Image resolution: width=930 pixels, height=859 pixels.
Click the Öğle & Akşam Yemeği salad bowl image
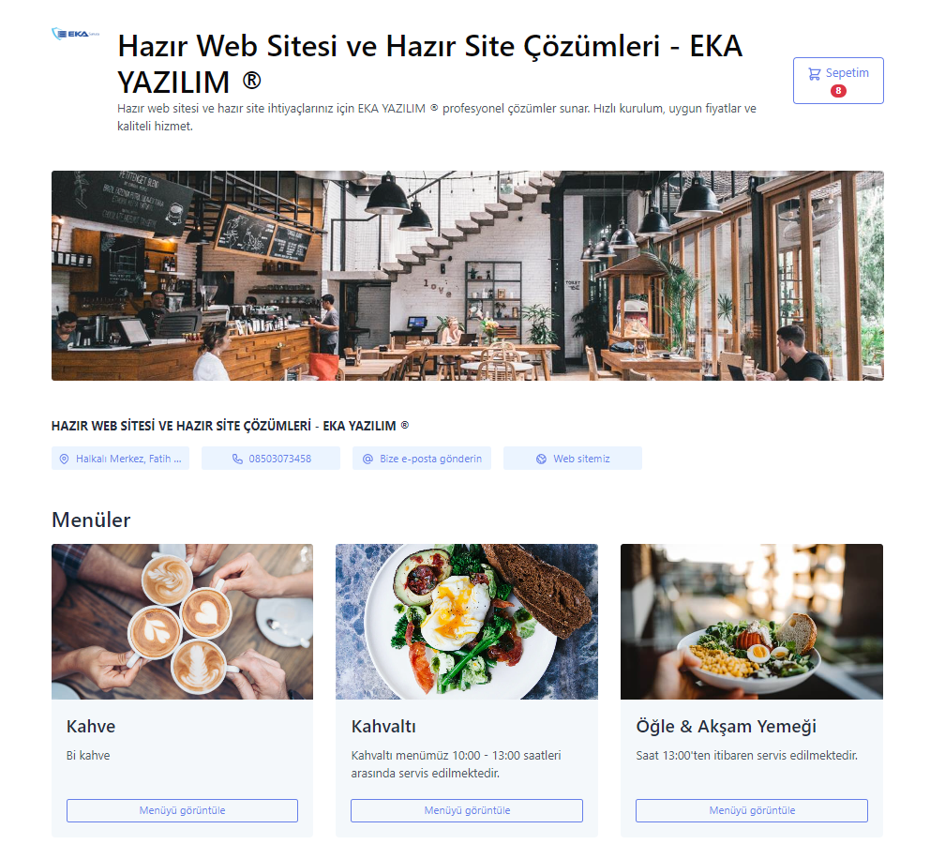coord(752,622)
